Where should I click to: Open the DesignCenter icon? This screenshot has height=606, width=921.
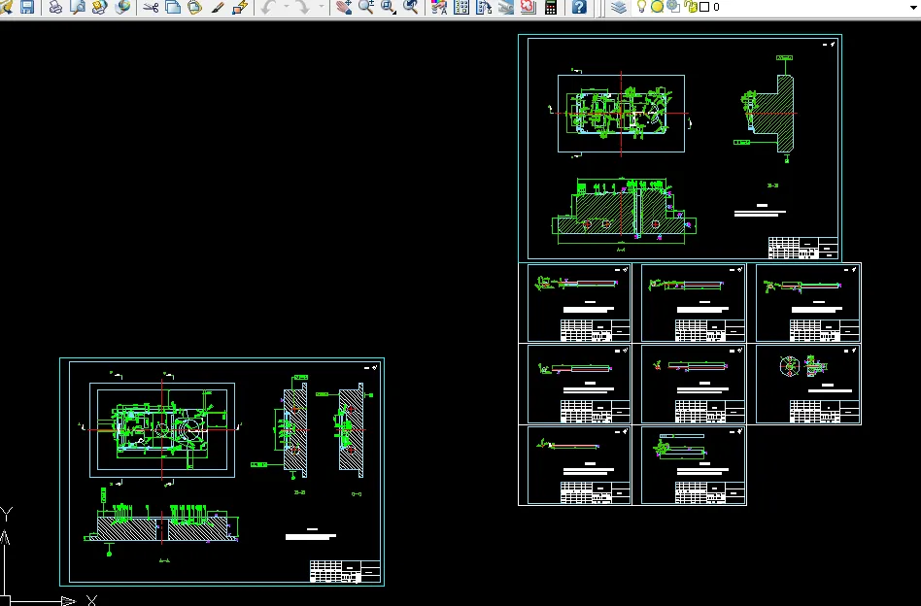point(461,7)
